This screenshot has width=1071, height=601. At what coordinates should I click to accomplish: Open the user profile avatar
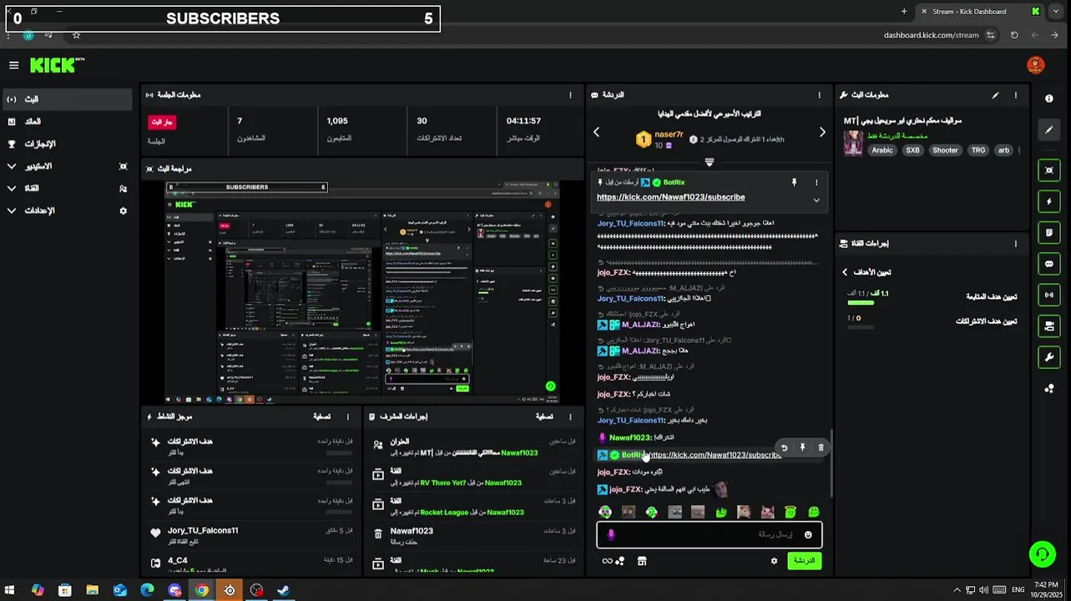pyautogui.click(x=1035, y=65)
